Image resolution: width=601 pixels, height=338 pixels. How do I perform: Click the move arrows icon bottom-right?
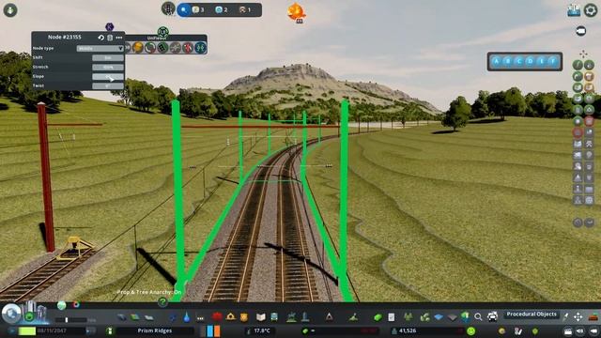578,317
